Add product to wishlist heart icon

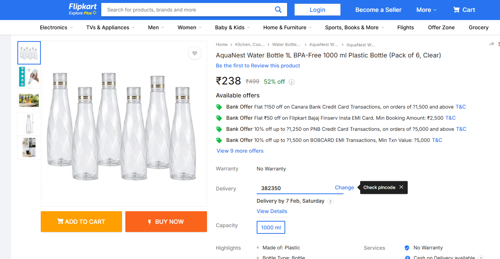[195, 53]
